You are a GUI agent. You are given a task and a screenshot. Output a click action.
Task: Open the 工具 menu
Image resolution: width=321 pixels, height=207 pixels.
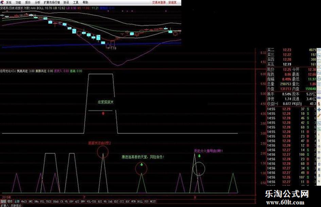76,2
